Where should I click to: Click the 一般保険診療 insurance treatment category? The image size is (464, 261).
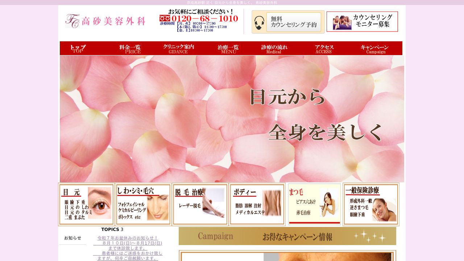[371, 204]
